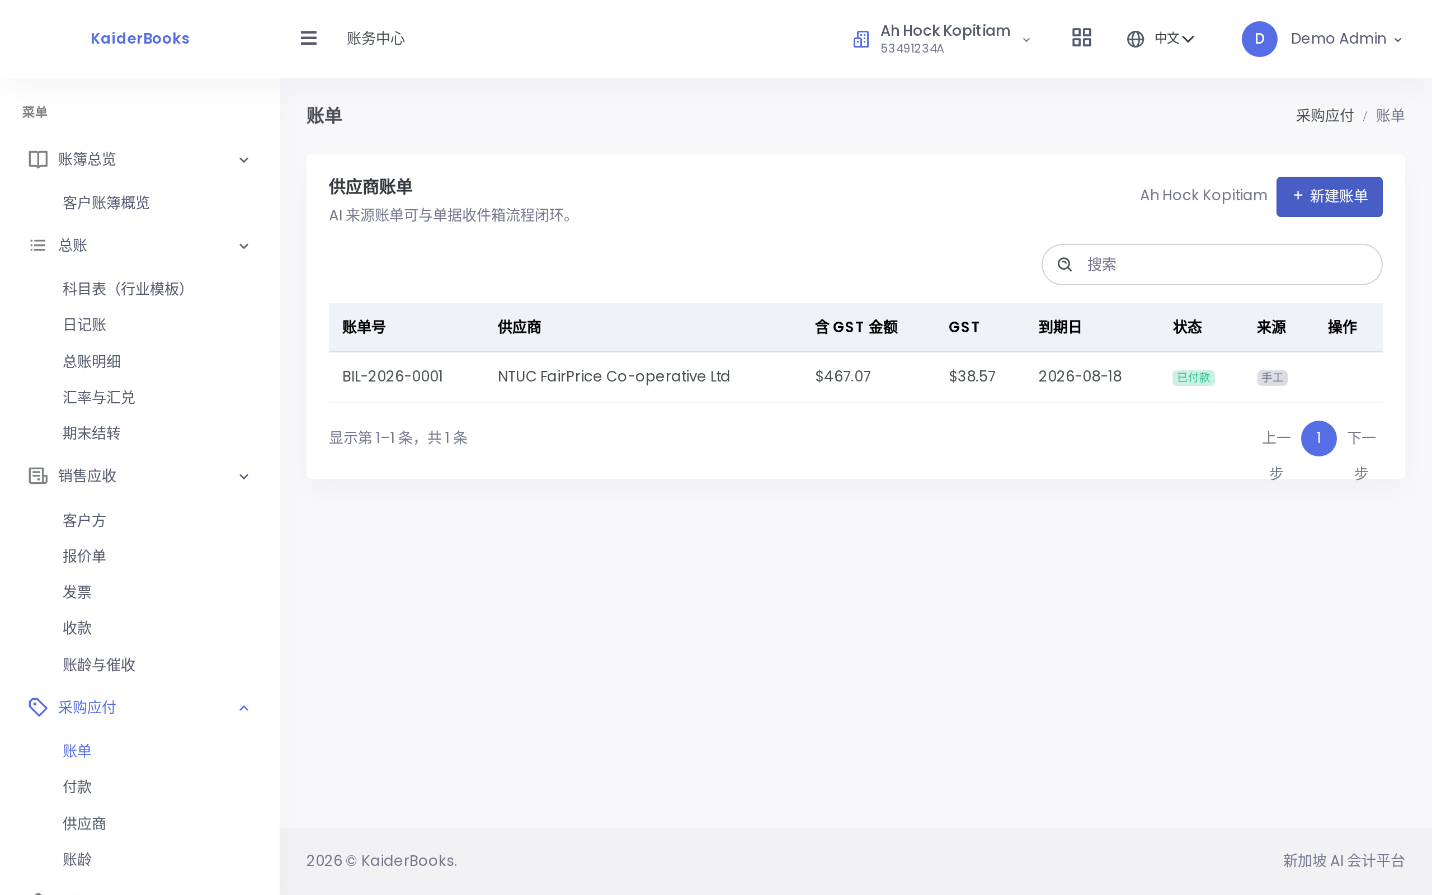The image size is (1432, 895).
Task: Open 客户账簿概览 in sidebar
Action: coord(106,203)
